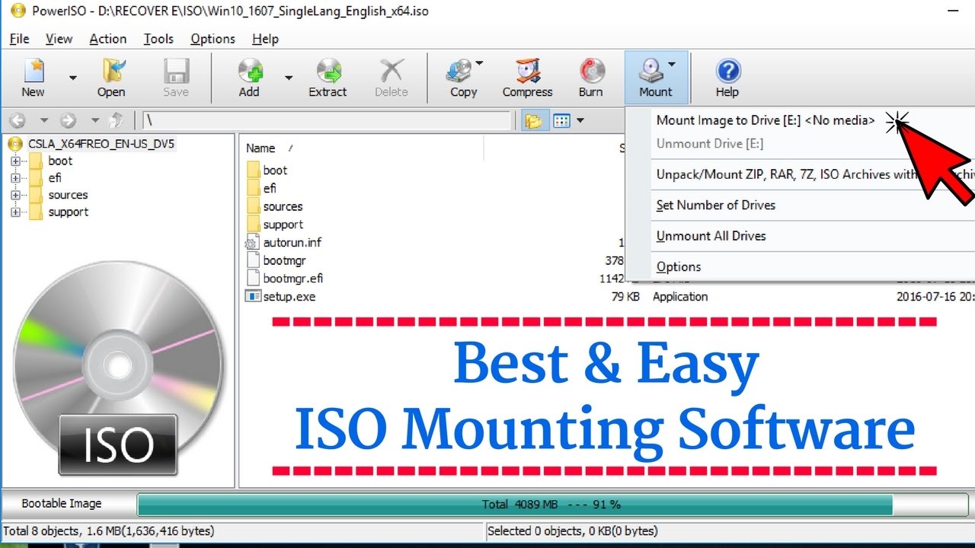Click the view mode icon
This screenshot has height=548, width=975.
(562, 120)
